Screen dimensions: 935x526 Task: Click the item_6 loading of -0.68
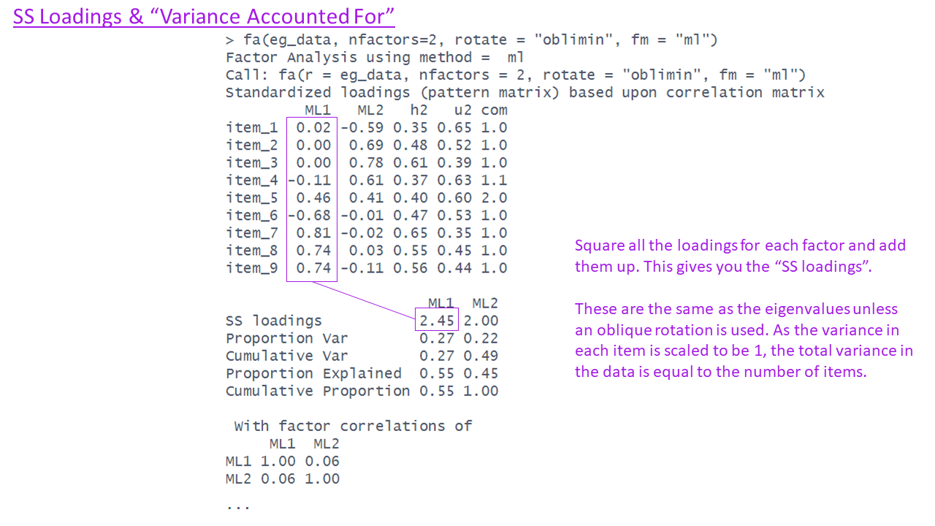pyautogui.click(x=310, y=216)
